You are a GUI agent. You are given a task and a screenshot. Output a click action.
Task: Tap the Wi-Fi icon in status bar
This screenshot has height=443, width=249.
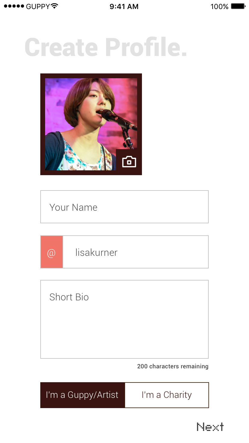55,6
